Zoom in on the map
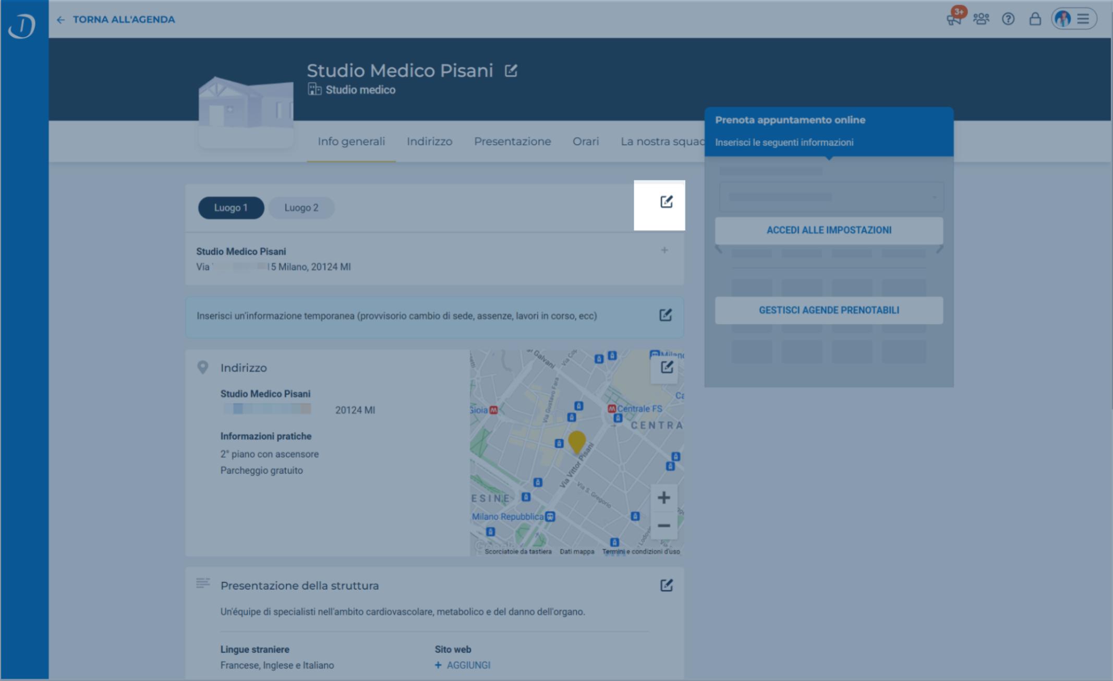Viewport: 1113px width, 681px height. [663, 497]
